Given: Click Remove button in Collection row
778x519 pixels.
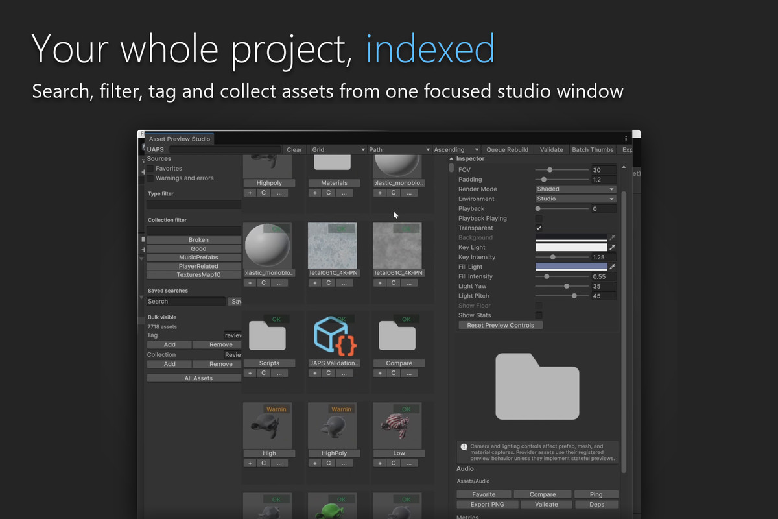Looking at the screenshot, I should (217, 365).
